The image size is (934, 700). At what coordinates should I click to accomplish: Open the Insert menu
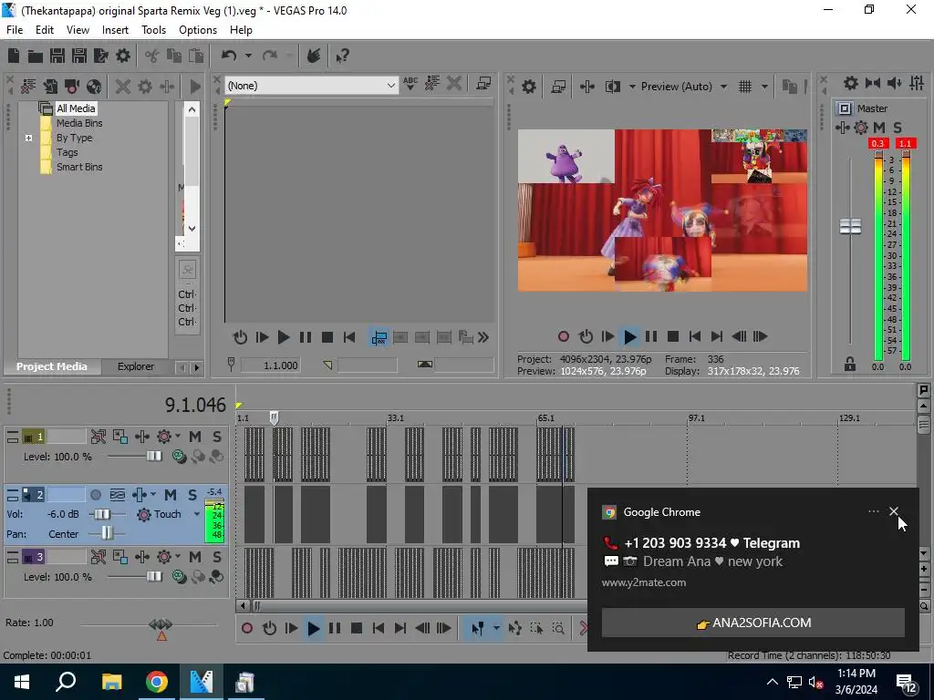coord(115,30)
